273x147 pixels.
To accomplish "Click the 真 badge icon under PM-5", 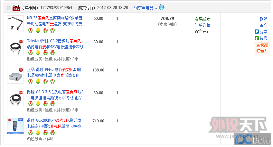I will point(45,81).
